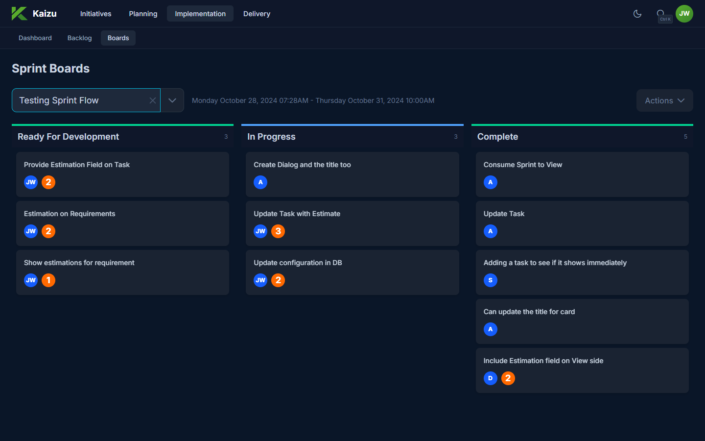
Task: Click the S assignee avatar on Adding a task card
Action: (x=490, y=280)
